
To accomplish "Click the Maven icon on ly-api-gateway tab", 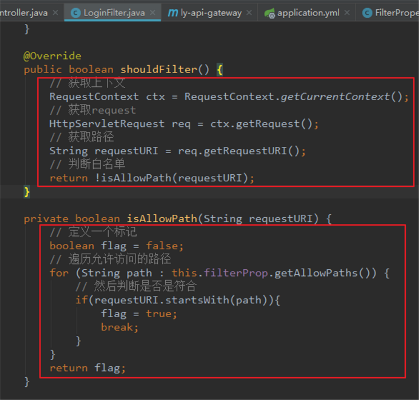I will [173, 13].
